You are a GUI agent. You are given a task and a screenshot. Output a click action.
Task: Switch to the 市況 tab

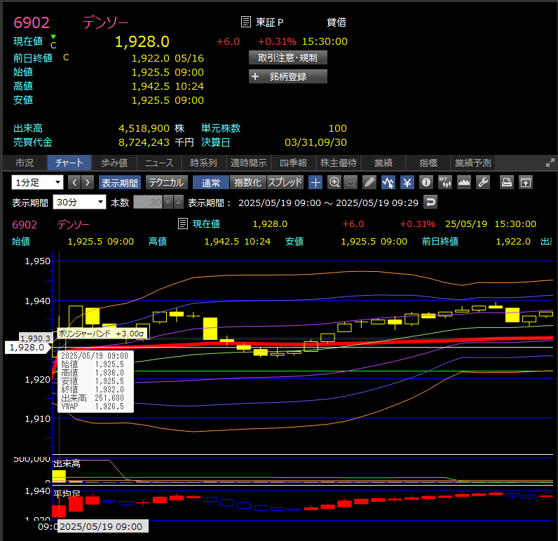(x=25, y=163)
